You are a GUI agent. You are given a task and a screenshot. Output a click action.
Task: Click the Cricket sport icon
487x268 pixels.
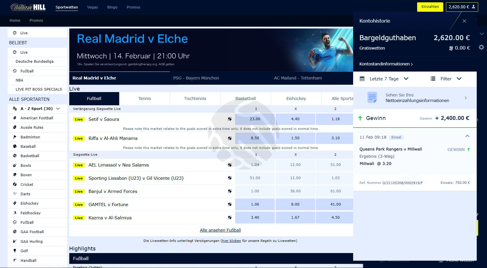15,184
